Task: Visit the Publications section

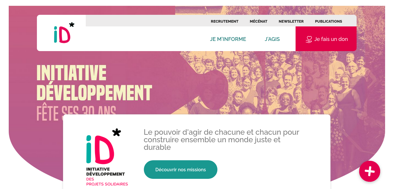Action: coord(328,21)
